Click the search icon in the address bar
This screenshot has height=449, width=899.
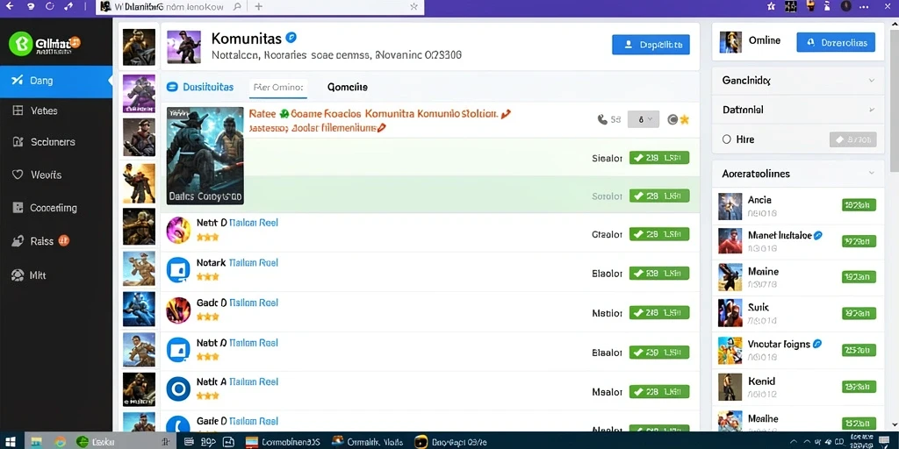[237, 7]
